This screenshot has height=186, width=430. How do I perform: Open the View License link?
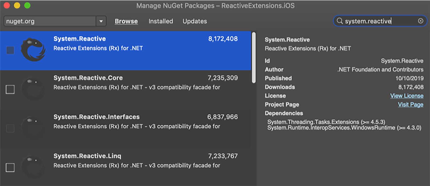click(x=407, y=96)
